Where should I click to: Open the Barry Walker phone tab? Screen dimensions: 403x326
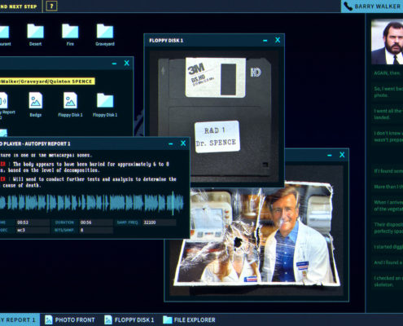(372, 7)
